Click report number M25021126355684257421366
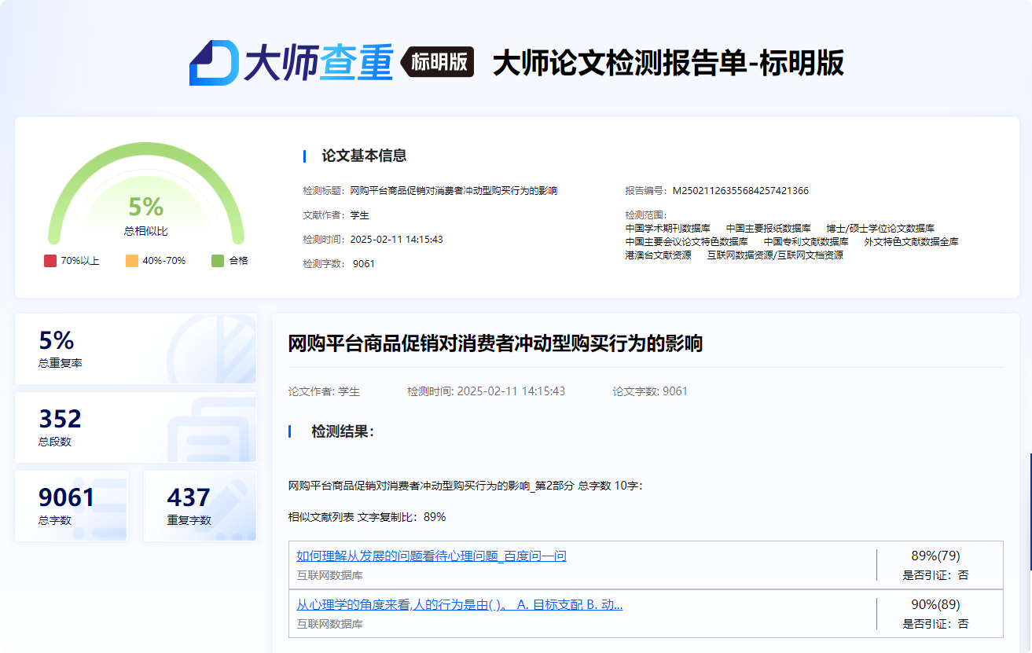This screenshot has height=653, width=1032. [740, 191]
